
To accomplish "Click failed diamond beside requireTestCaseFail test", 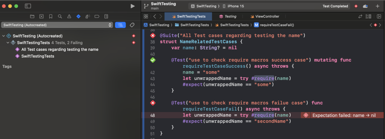I will (x=153, y=103).
